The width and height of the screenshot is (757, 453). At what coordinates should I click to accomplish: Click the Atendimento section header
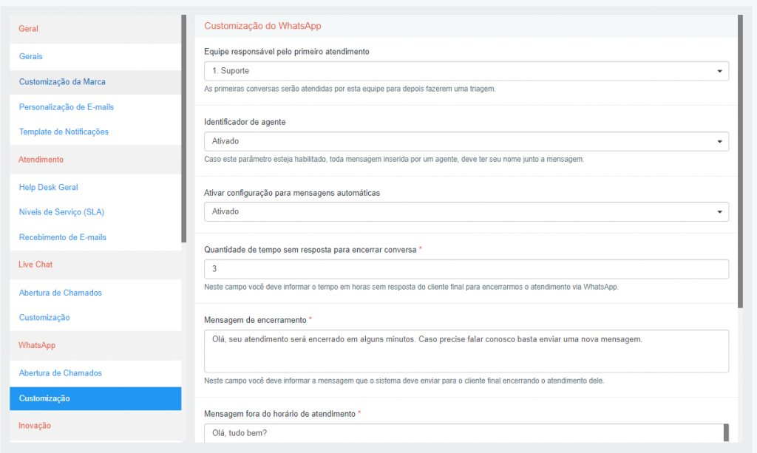tap(41, 159)
